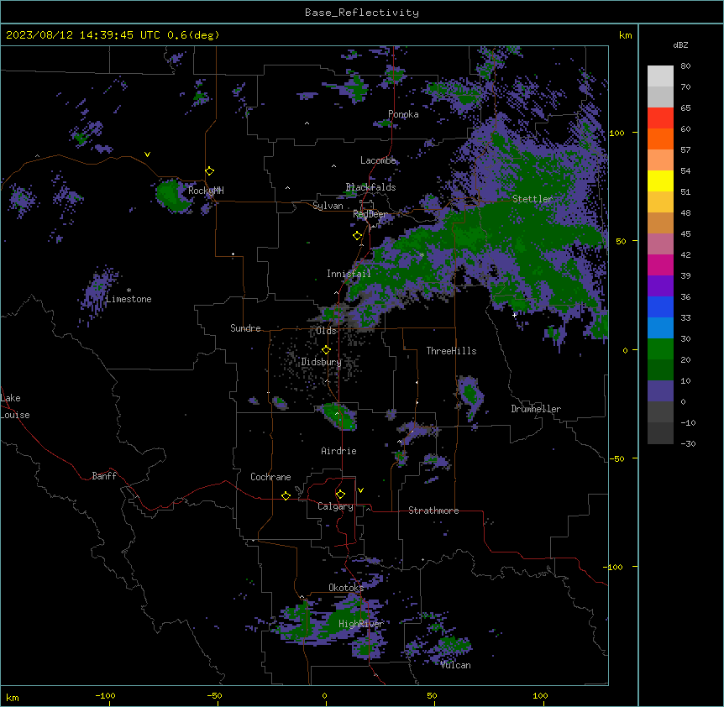Image resolution: width=724 pixels, height=707 pixels.
Task: Click the Lake Louise label
Action: [x=15, y=406]
